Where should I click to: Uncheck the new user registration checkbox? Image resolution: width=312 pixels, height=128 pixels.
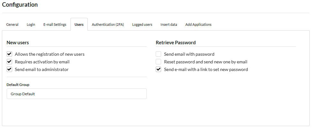(9, 54)
